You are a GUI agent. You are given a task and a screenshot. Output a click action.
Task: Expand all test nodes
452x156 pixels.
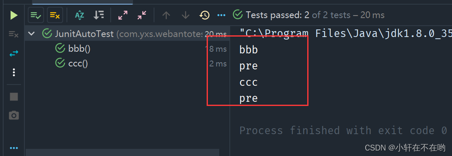[123, 15]
